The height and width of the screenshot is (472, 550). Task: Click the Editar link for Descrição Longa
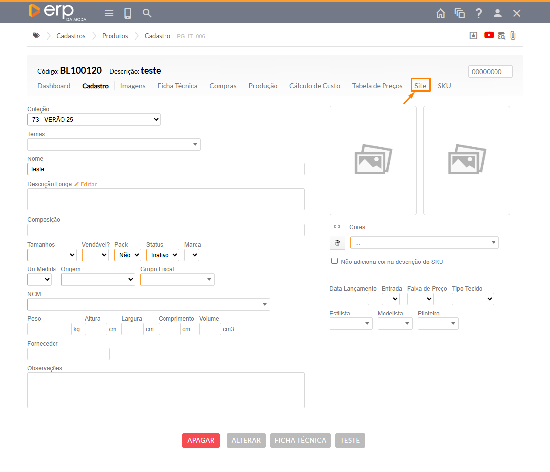coord(86,184)
